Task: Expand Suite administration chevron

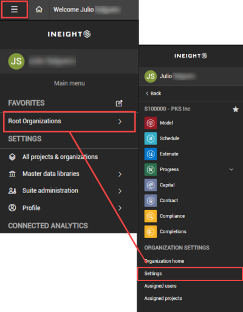Action: [x=120, y=191]
